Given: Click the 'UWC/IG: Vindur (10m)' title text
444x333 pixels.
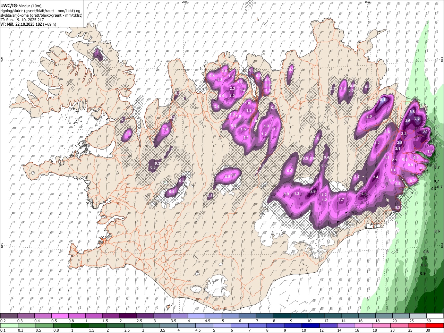Looking at the screenshot, I should [x=22, y=6].
